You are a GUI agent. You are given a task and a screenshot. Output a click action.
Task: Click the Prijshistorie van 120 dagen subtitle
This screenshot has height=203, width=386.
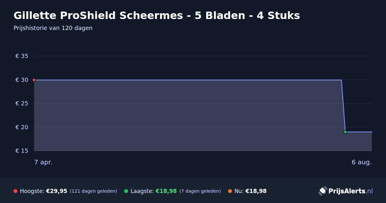(x=53, y=28)
